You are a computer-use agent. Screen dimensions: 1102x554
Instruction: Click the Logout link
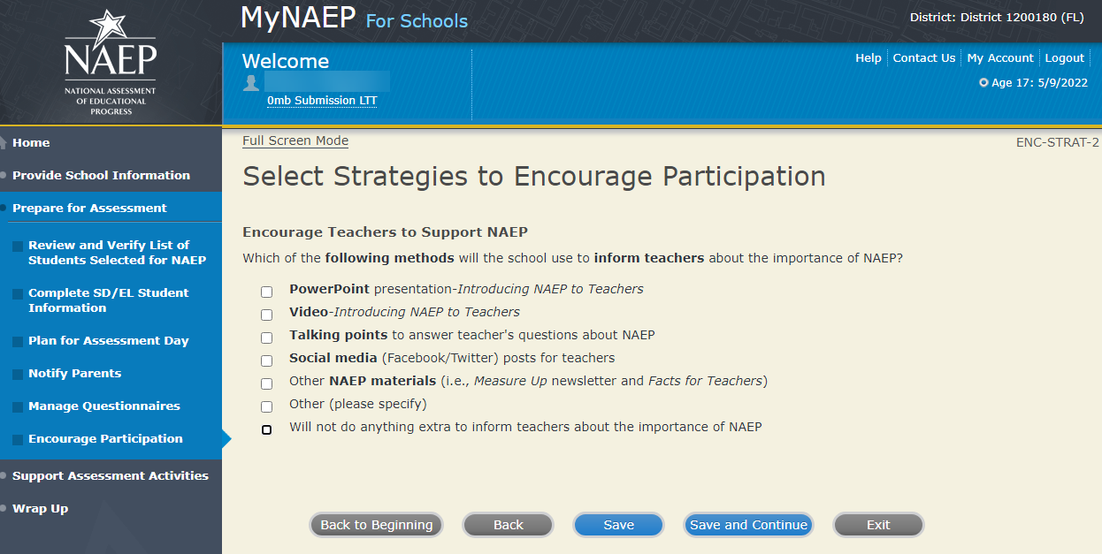point(1064,57)
